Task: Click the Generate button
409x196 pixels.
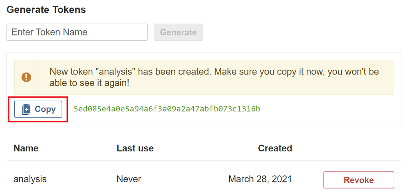Action: click(179, 32)
